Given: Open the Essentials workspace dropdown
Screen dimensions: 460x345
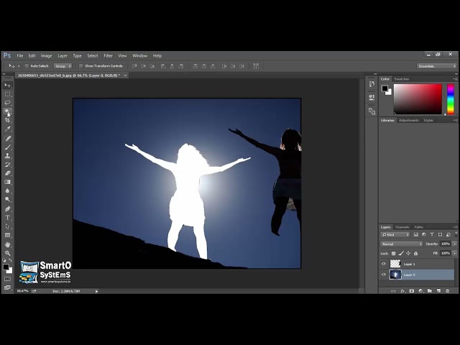Looking at the screenshot, I should pos(436,66).
